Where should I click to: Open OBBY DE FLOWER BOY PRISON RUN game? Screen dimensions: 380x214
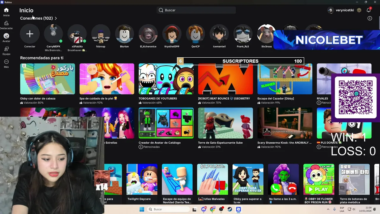(319, 179)
